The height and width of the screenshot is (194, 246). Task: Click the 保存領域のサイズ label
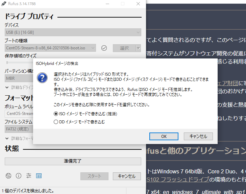[21, 56]
